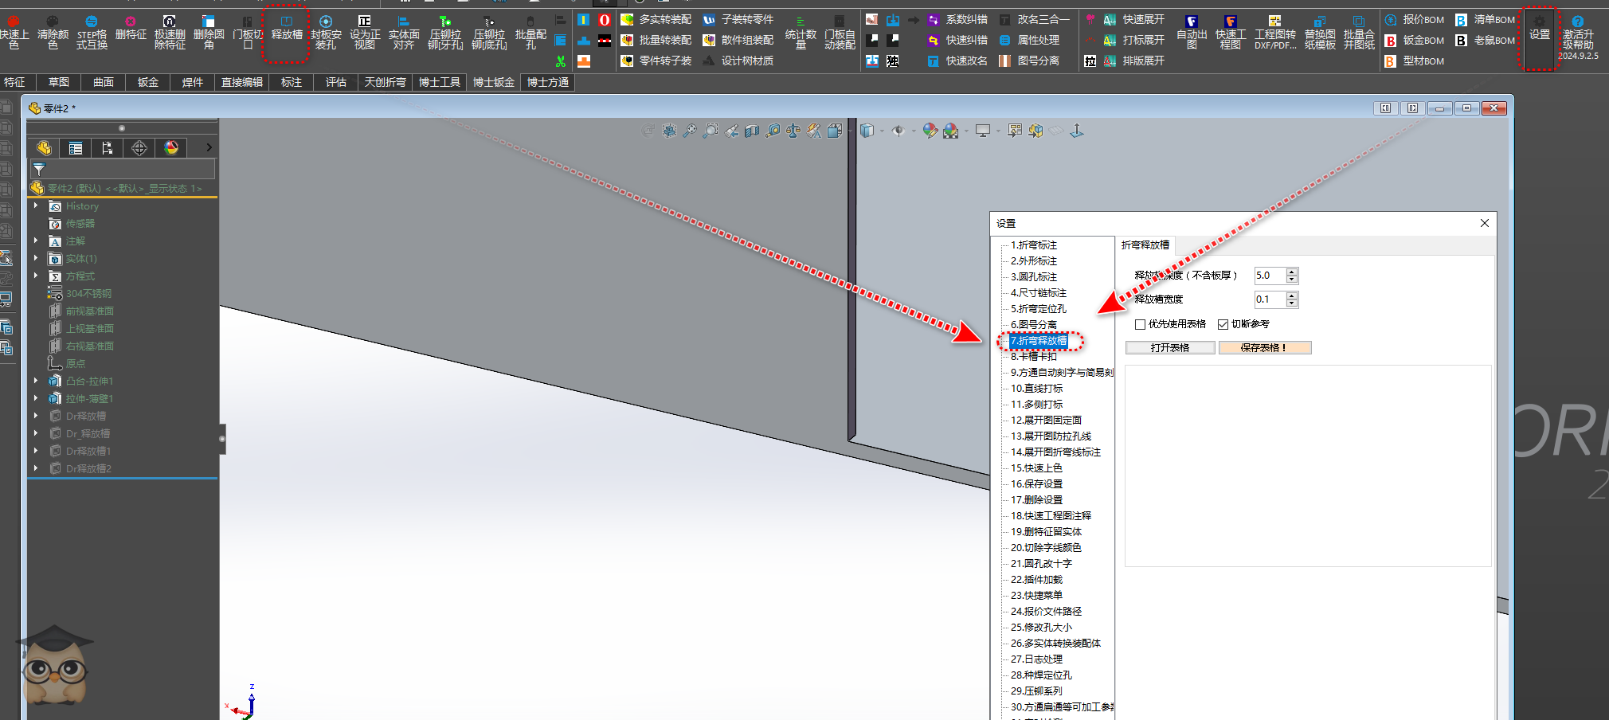
Task: Click the 激活升级帮助 help icon
Action: pyautogui.click(x=1577, y=32)
